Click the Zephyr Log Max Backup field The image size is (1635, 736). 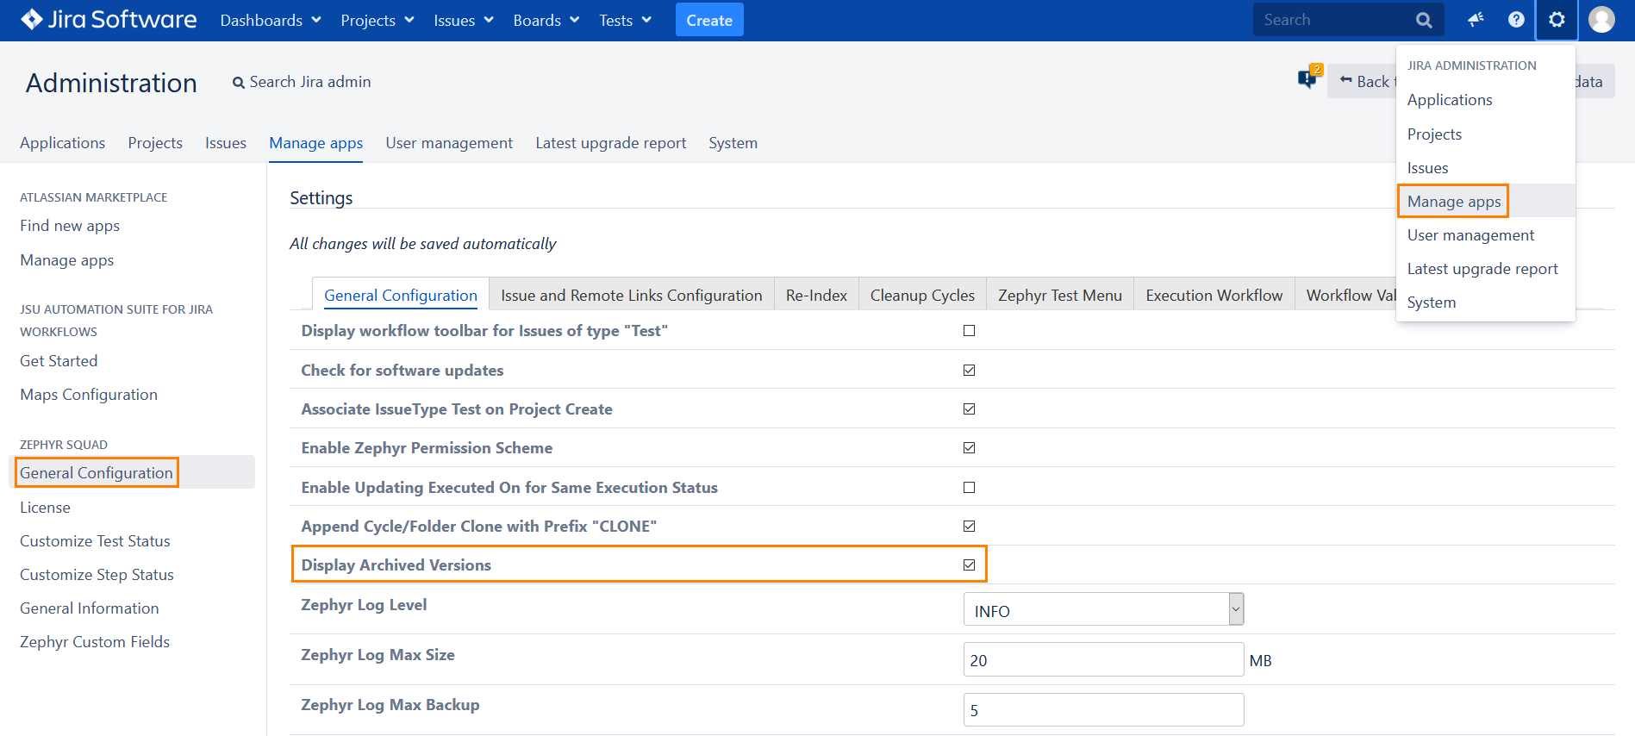[1103, 710]
